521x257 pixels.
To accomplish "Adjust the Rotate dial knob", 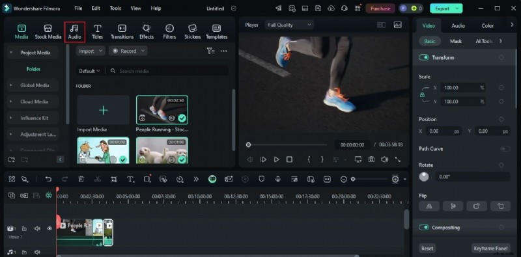I will click(424, 176).
